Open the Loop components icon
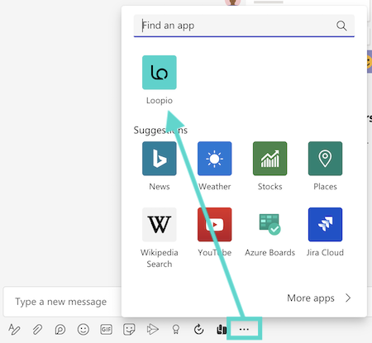This screenshot has height=343, width=372. coord(60,329)
